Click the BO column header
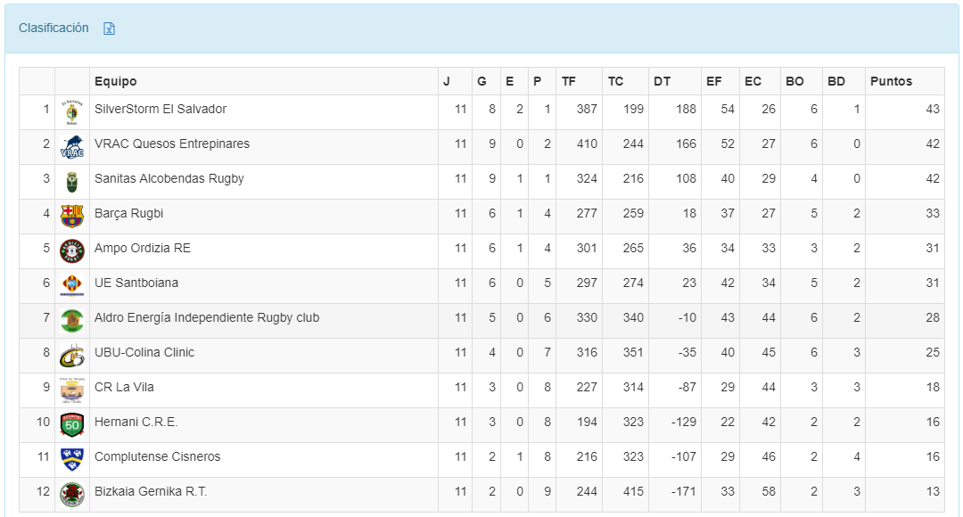The image size is (963, 517). coord(794,81)
